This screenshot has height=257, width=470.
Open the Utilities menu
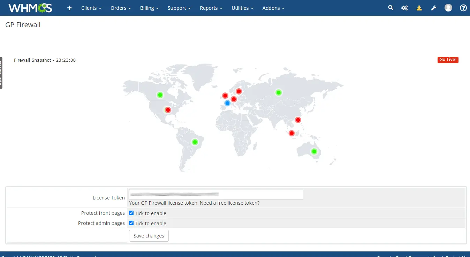pos(242,8)
